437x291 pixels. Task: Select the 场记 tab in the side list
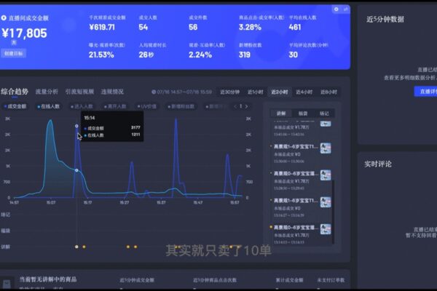pos(324,113)
